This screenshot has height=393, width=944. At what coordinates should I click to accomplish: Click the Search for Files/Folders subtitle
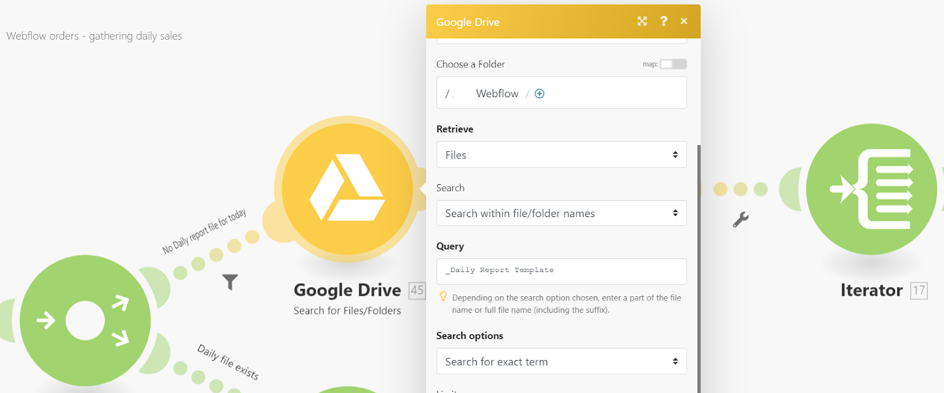[348, 311]
